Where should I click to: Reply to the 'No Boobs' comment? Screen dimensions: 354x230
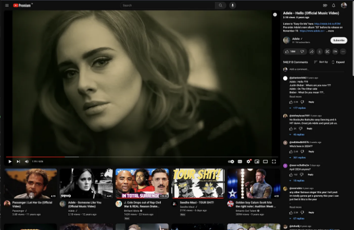click(309, 129)
